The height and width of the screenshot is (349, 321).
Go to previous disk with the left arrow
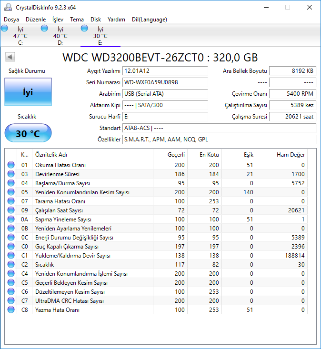tap(10, 57)
